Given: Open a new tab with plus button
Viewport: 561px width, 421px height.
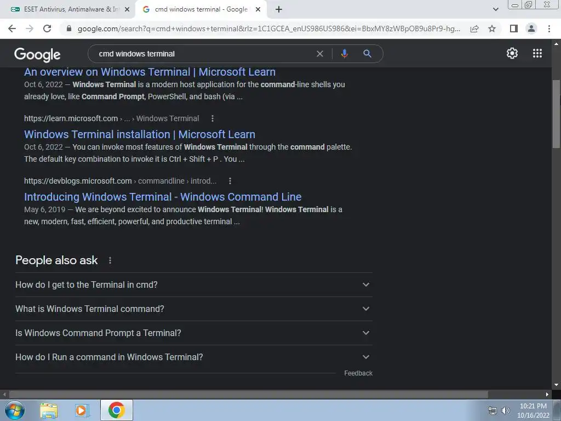Looking at the screenshot, I should pos(279,10).
